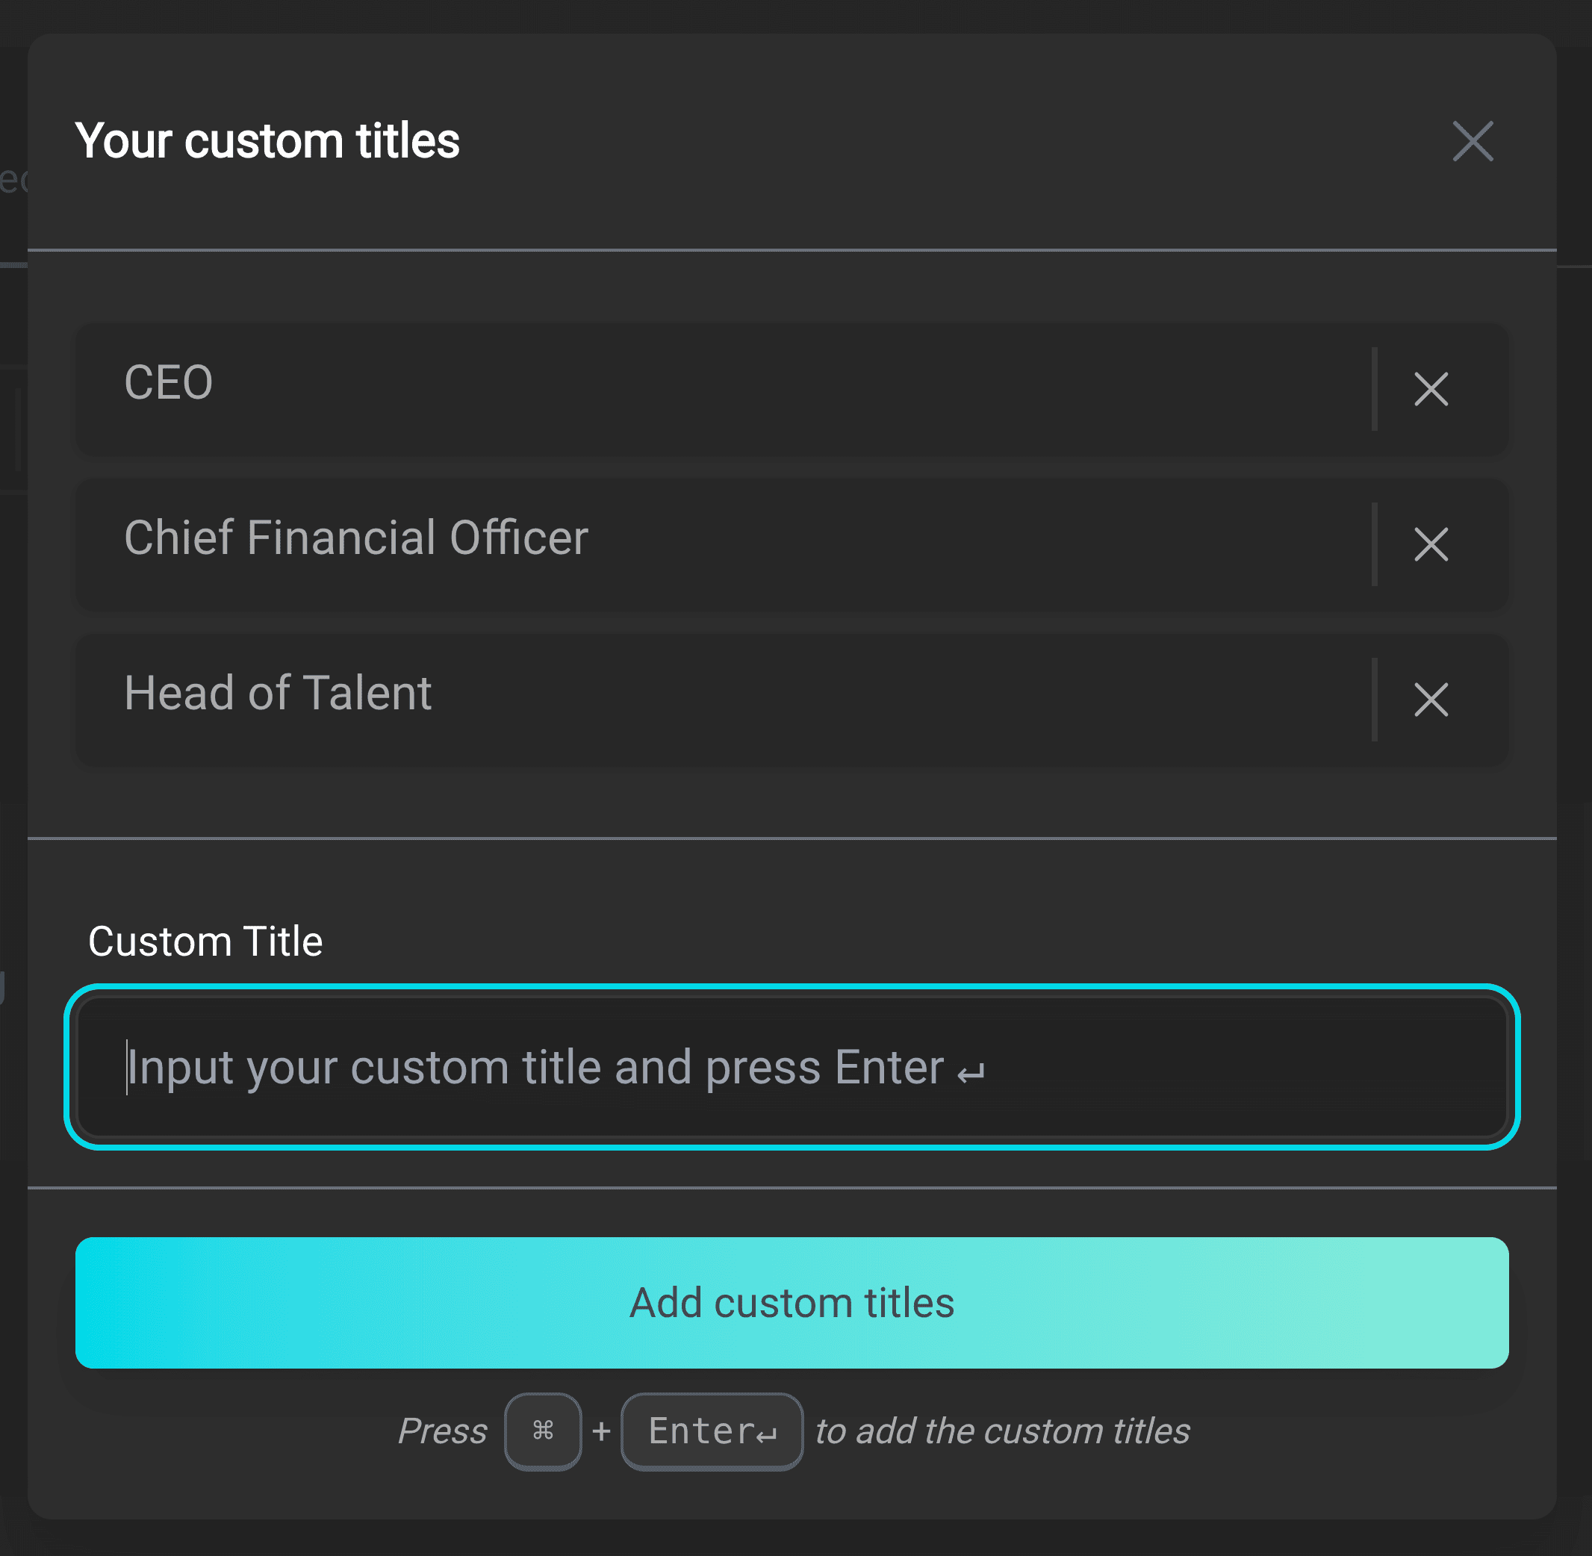Click the ⌘ command key badge

pos(543,1431)
